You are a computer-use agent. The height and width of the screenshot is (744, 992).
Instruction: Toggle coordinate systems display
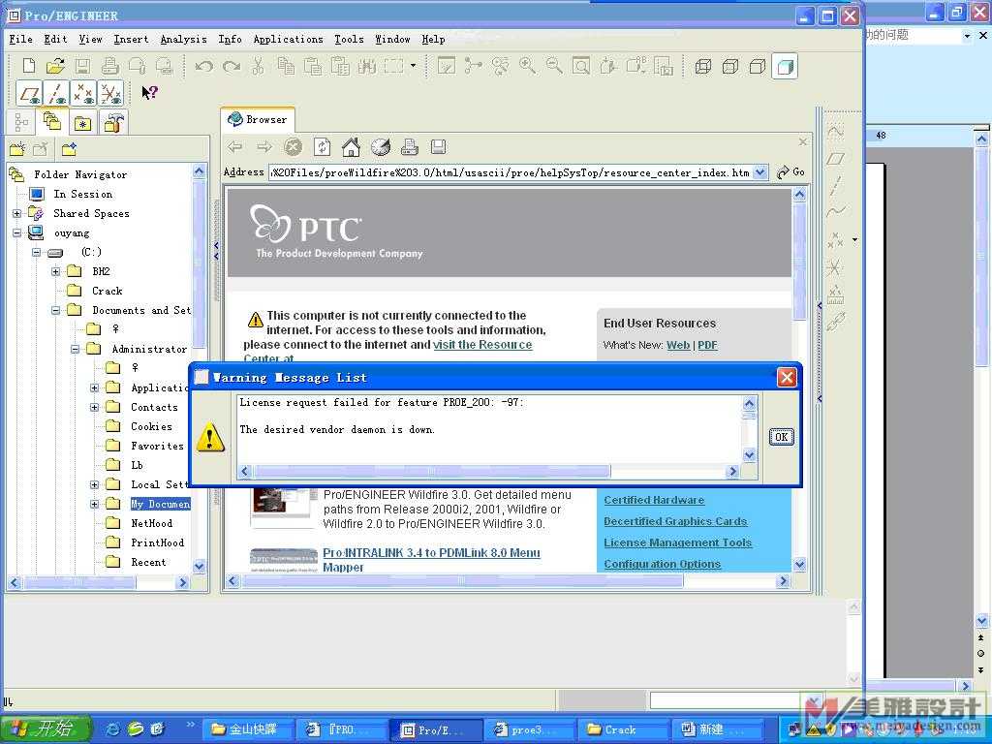tap(111, 94)
